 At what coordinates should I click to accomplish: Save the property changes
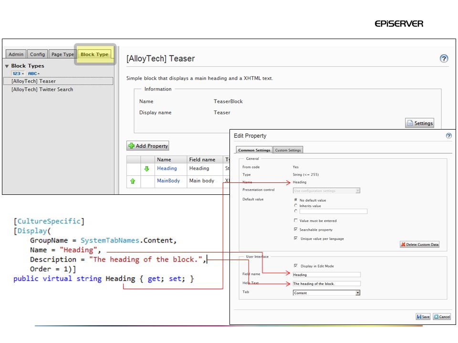(423, 317)
